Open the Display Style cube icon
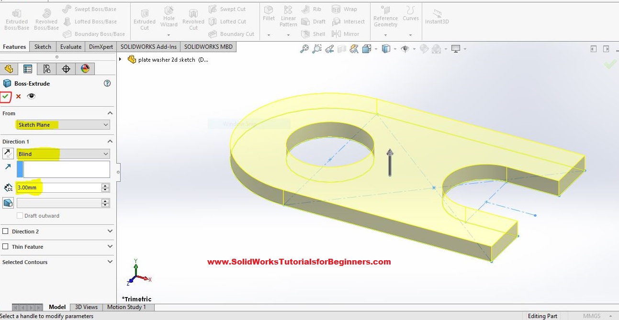This screenshot has width=619, height=320. pyautogui.click(x=386, y=49)
